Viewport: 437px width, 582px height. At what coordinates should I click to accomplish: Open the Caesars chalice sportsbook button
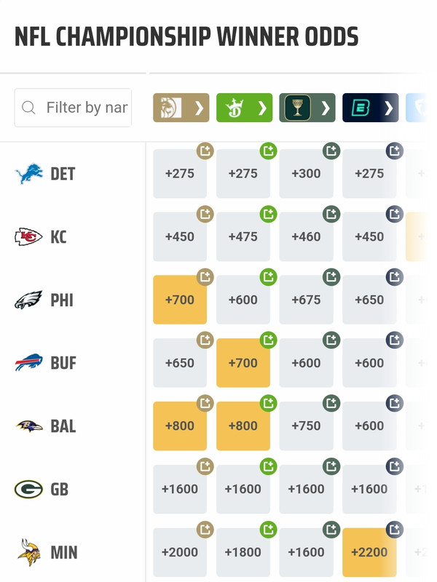[x=307, y=108]
